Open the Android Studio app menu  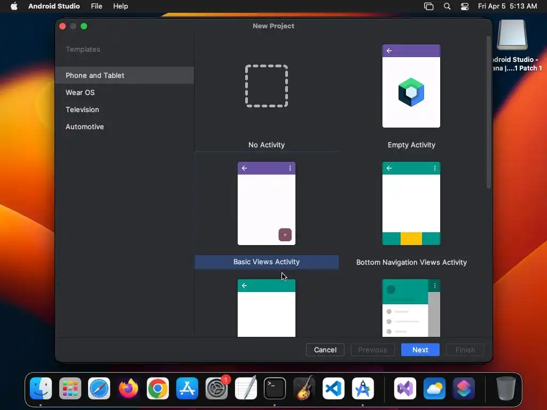pos(54,6)
